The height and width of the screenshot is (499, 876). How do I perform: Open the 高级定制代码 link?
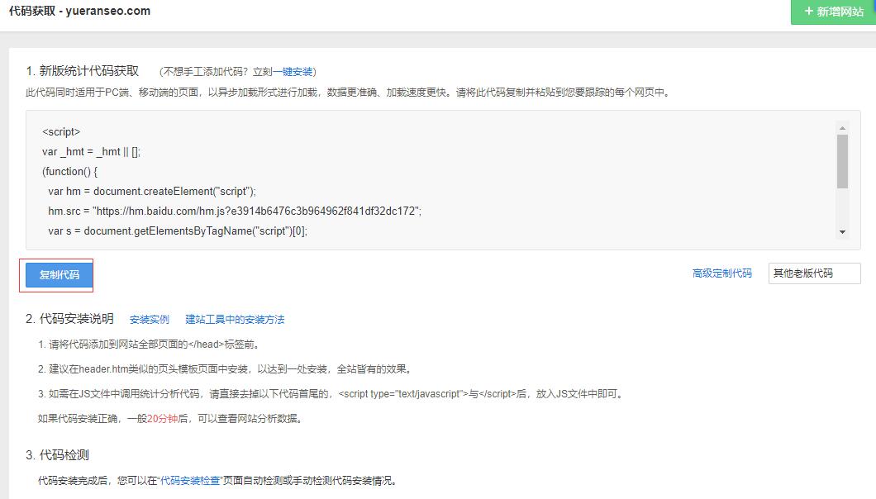coord(721,273)
